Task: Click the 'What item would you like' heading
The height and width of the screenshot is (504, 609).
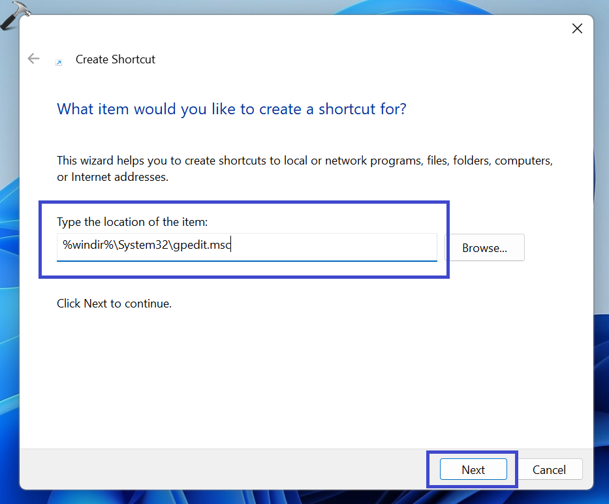Action: coord(232,109)
